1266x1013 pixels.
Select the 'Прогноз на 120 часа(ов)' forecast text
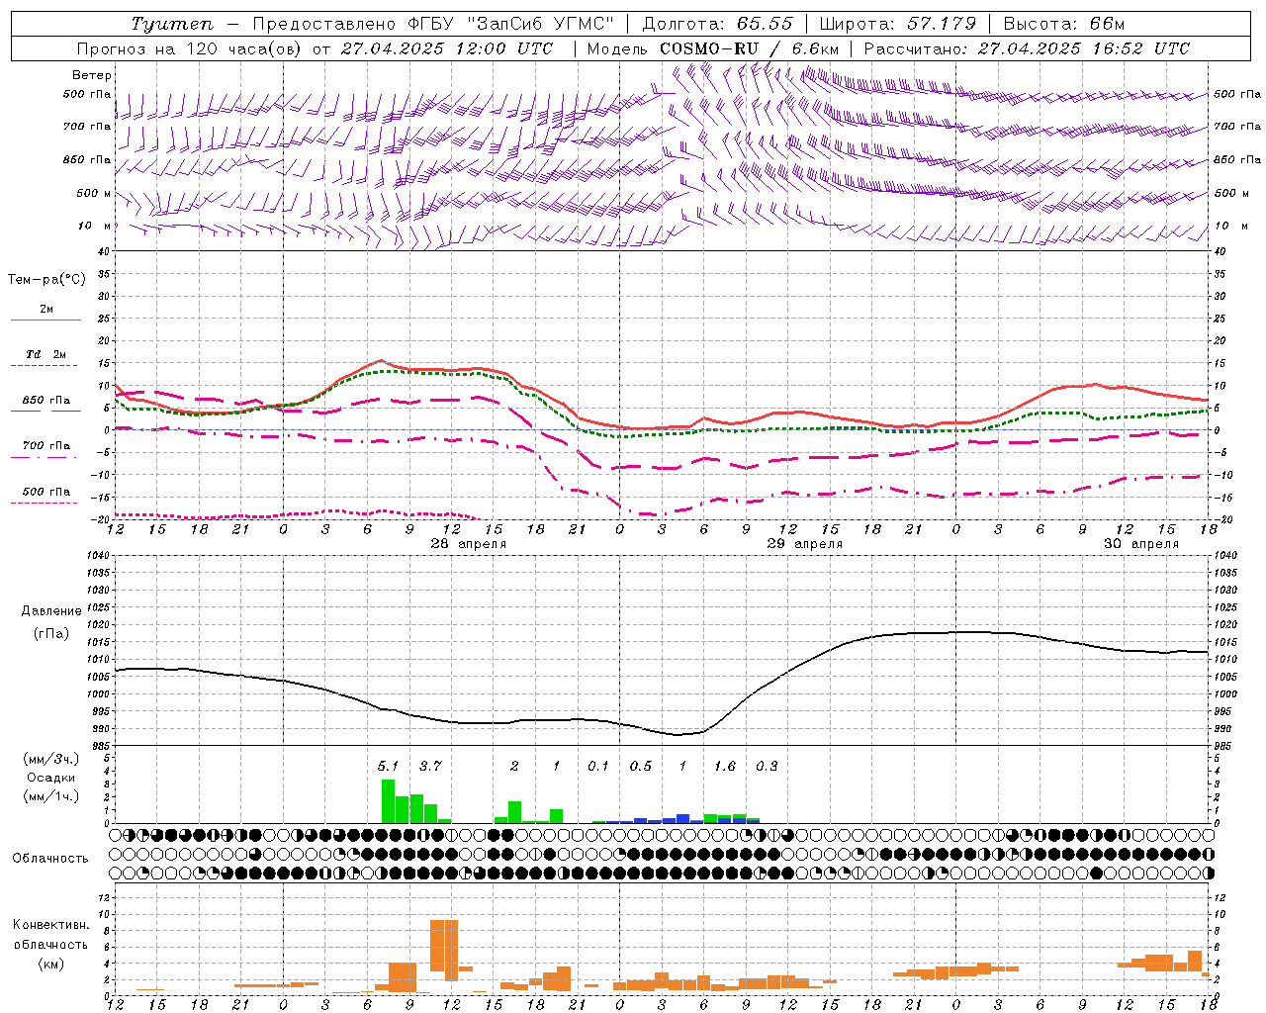point(189,48)
